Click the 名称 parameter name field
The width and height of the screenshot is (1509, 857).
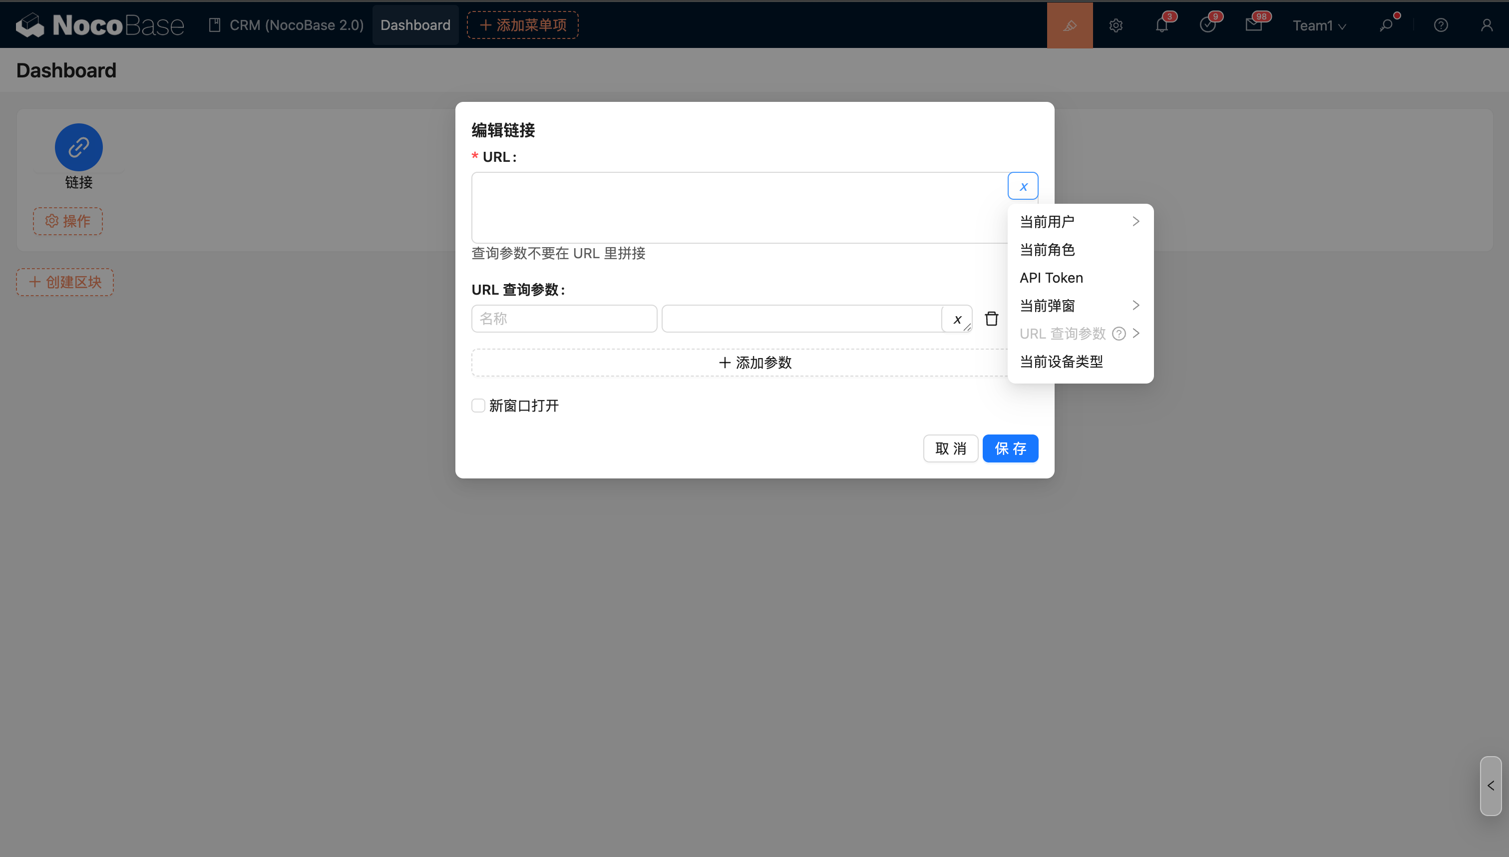tap(564, 319)
